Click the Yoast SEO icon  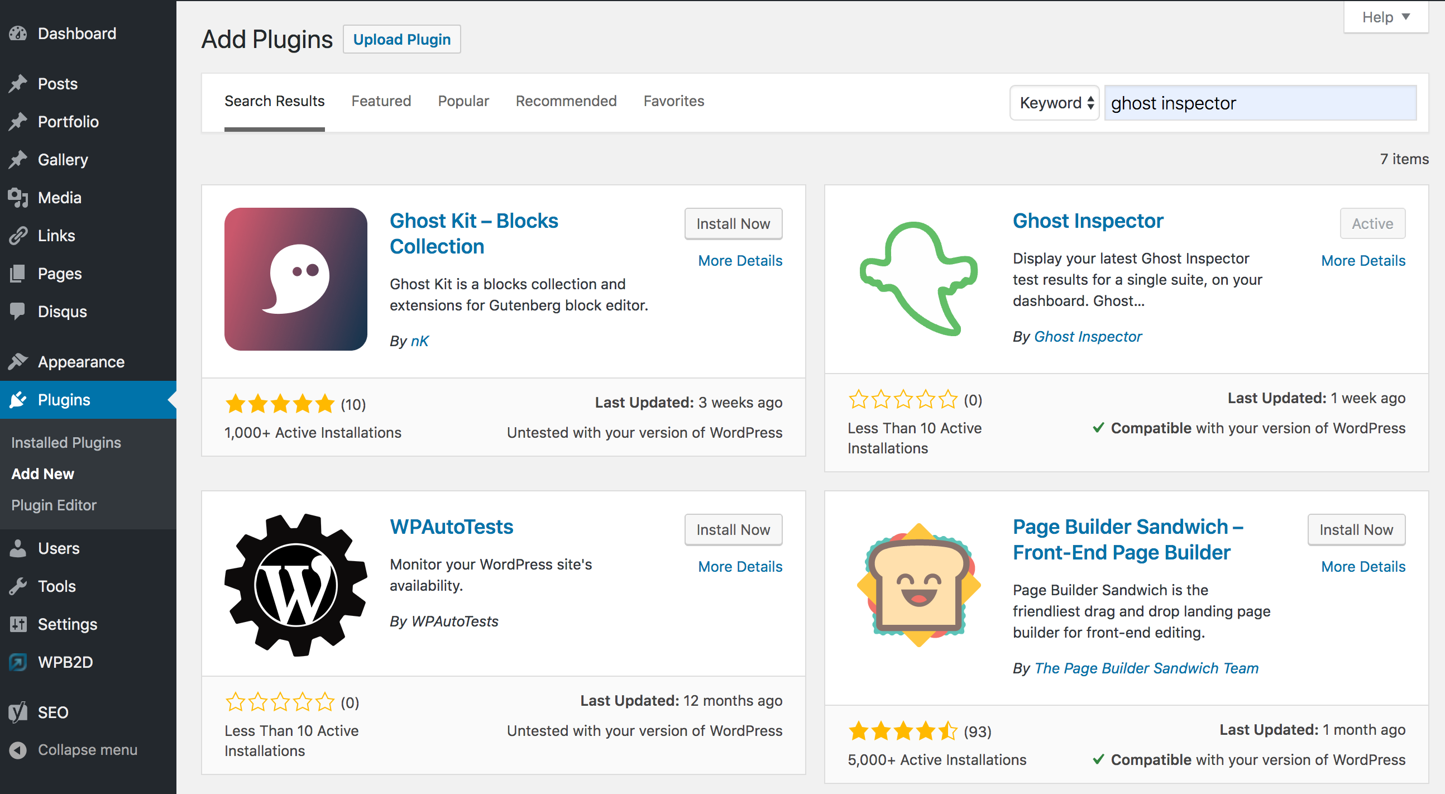click(x=18, y=712)
